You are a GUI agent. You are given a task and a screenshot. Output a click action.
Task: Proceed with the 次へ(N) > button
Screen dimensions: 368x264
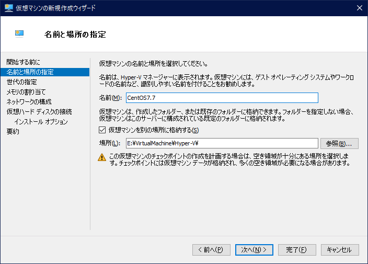click(x=254, y=250)
